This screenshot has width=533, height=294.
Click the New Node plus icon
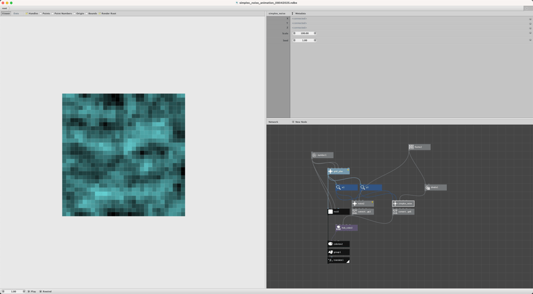(x=293, y=122)
